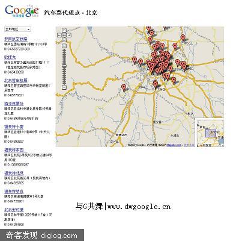Viewport: 245px width, 241px height.
Task: Open the agent link above phone 010-13699268297
Action: pyautogui.click(x=16, y=150)
